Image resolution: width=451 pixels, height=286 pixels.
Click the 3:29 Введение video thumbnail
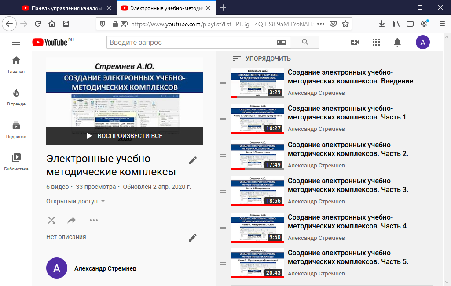[258, 83]
